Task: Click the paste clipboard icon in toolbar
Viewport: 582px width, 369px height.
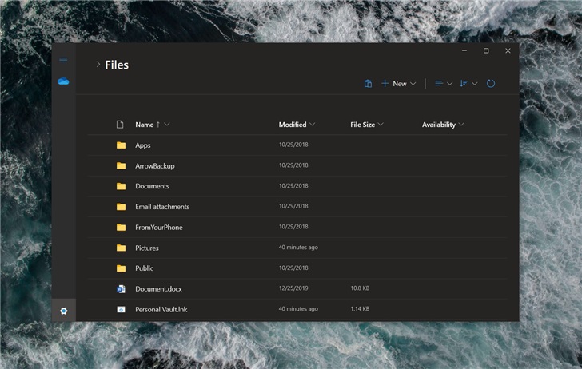Action: coord(368,84)
